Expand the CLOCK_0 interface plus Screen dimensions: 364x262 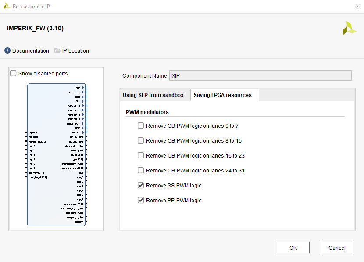tap(82, 105)
